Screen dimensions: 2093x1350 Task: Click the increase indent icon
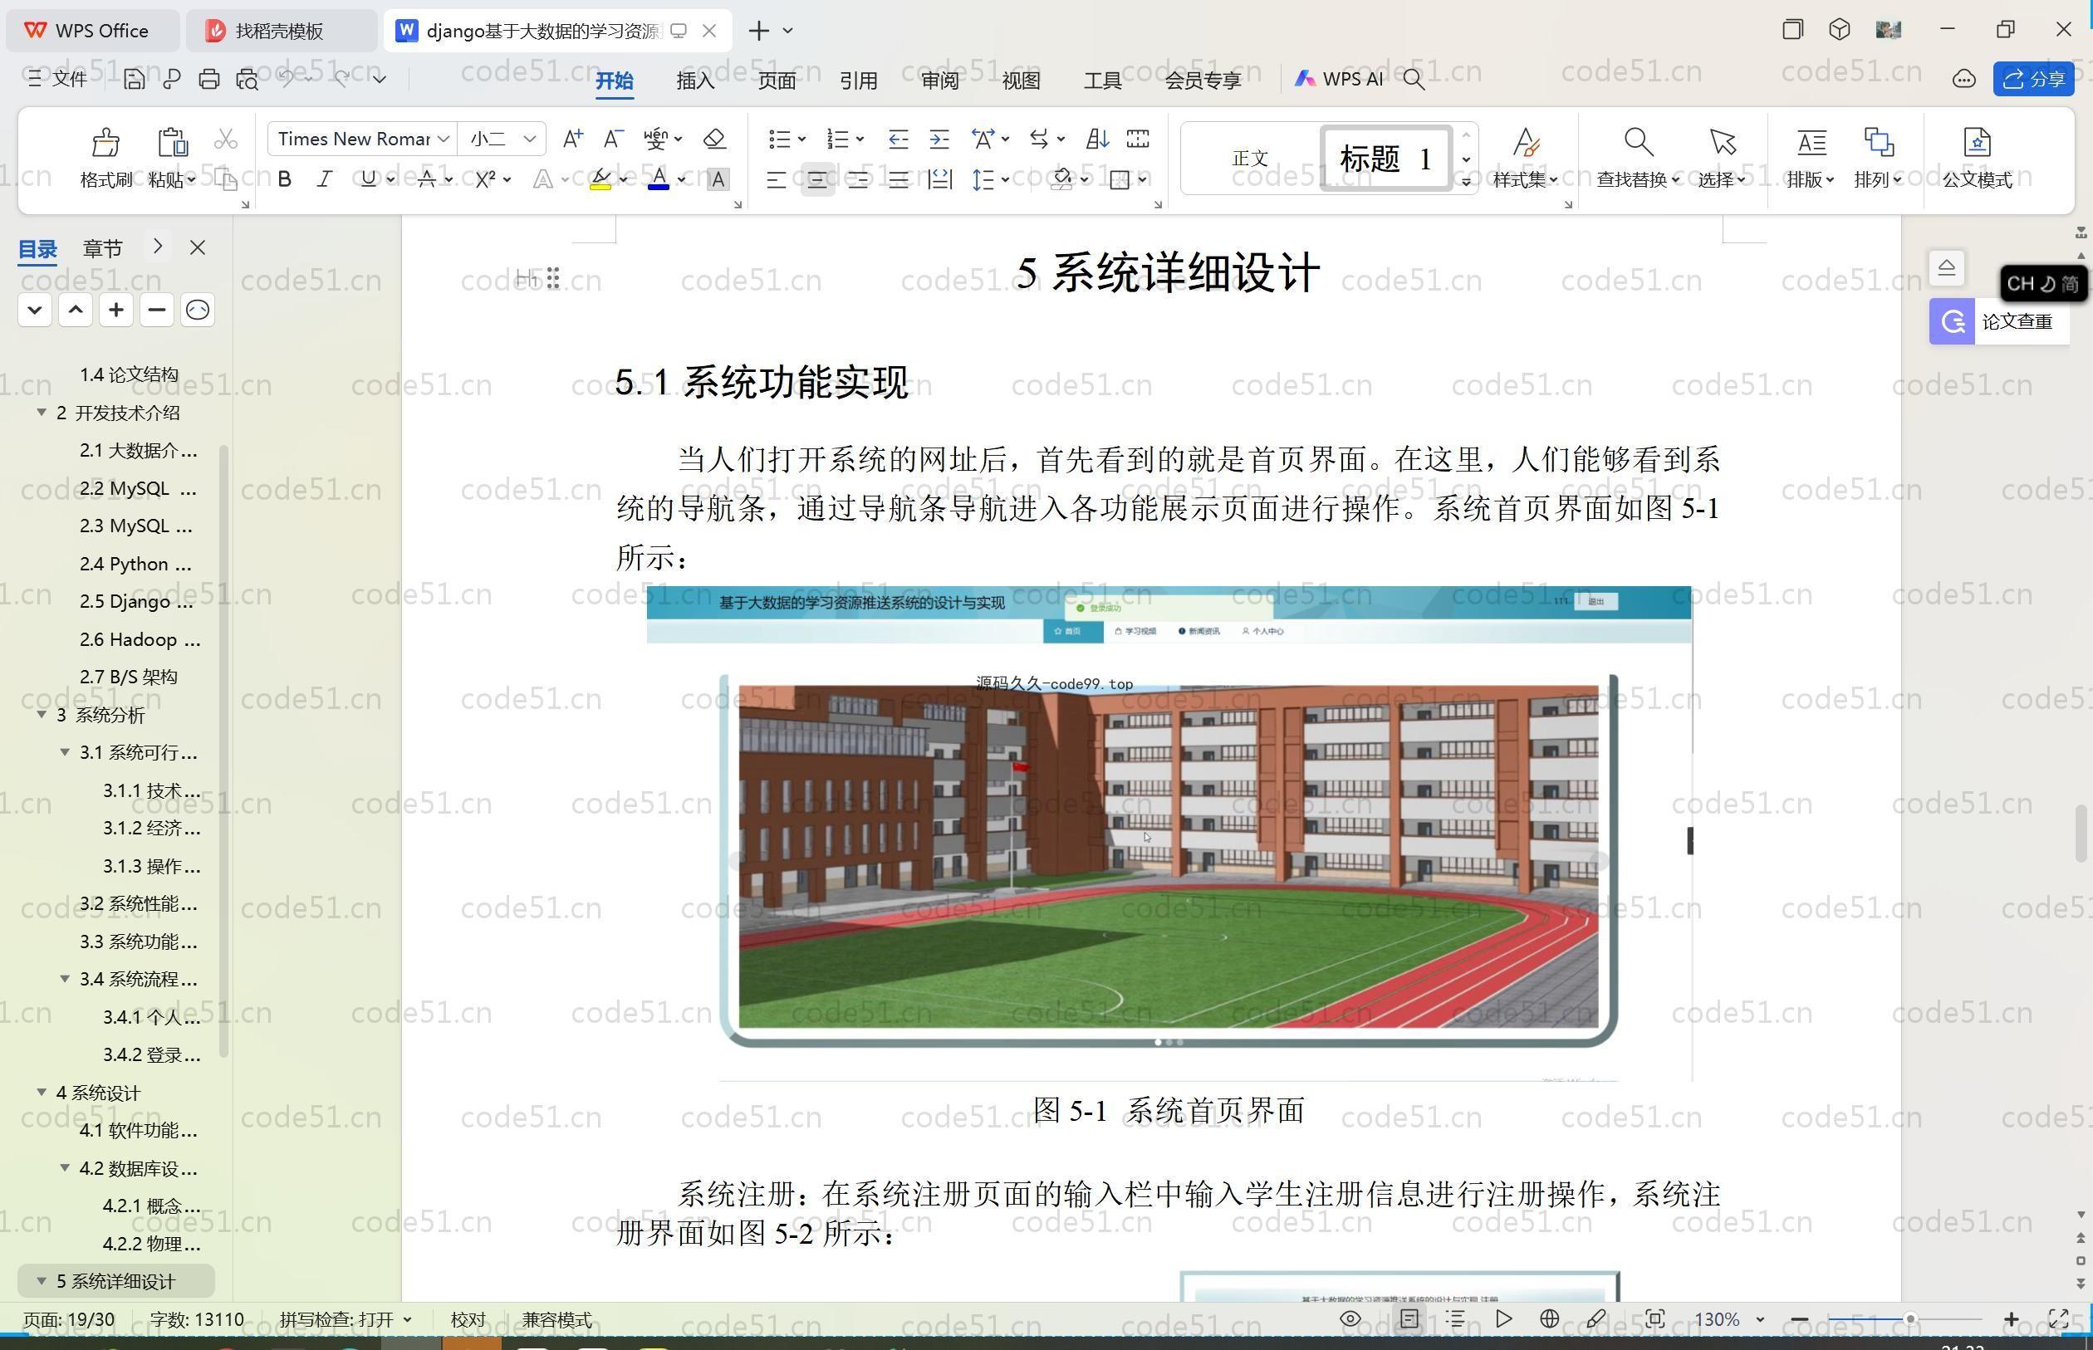click(939, 139)
